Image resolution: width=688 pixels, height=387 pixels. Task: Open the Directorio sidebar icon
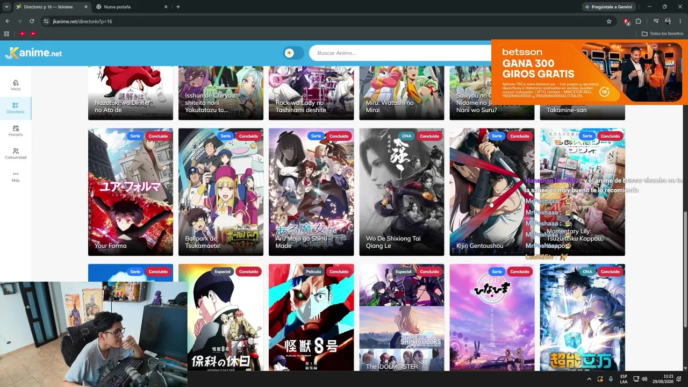point(16,108)
